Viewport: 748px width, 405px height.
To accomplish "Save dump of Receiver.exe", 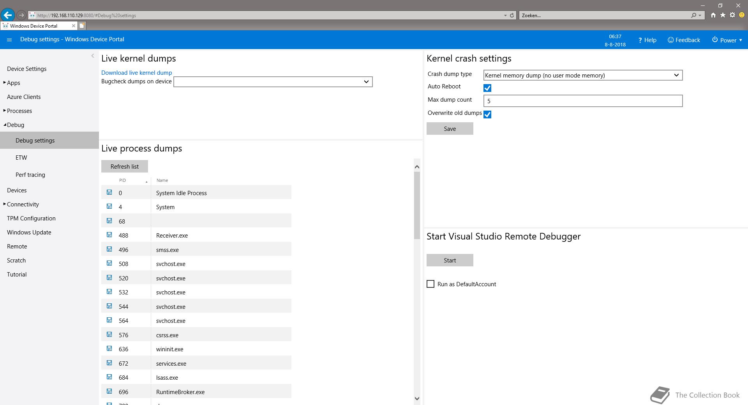I will [109, 235].
